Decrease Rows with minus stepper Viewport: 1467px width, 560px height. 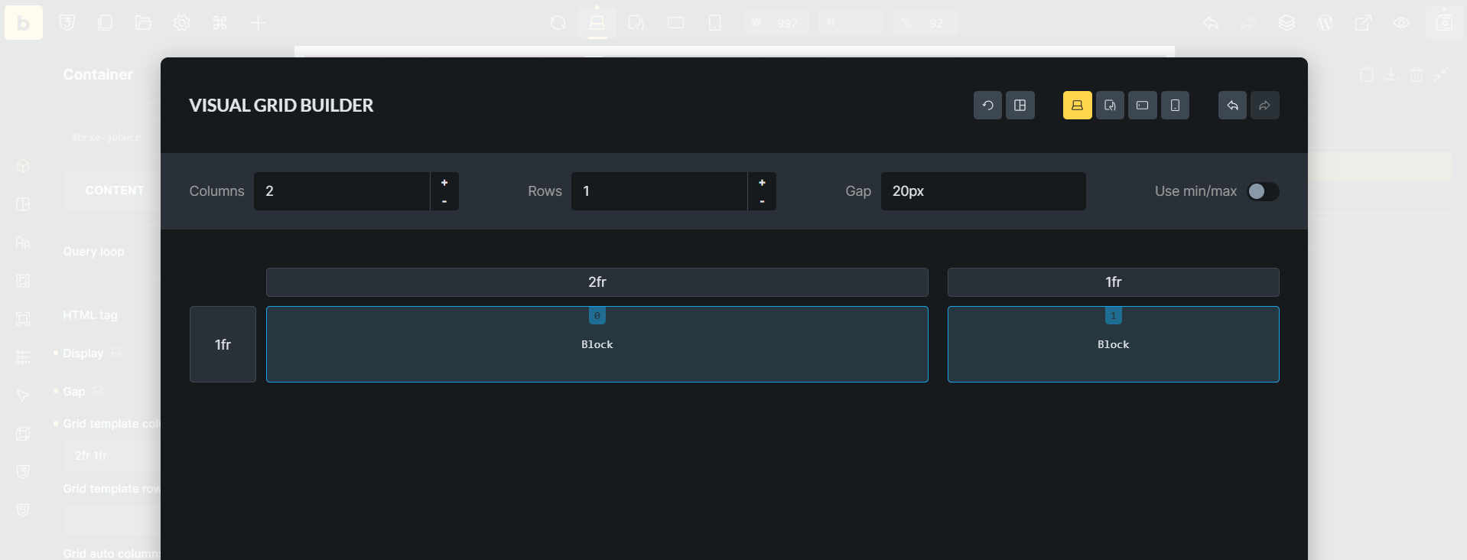[762, 201]
